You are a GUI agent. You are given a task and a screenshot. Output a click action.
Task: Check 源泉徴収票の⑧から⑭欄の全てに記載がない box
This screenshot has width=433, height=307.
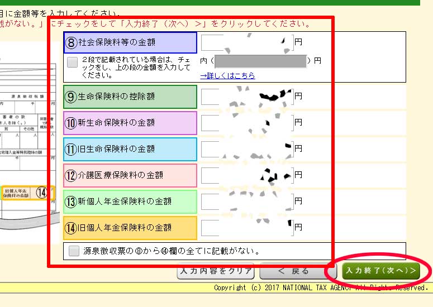point(74,251)
